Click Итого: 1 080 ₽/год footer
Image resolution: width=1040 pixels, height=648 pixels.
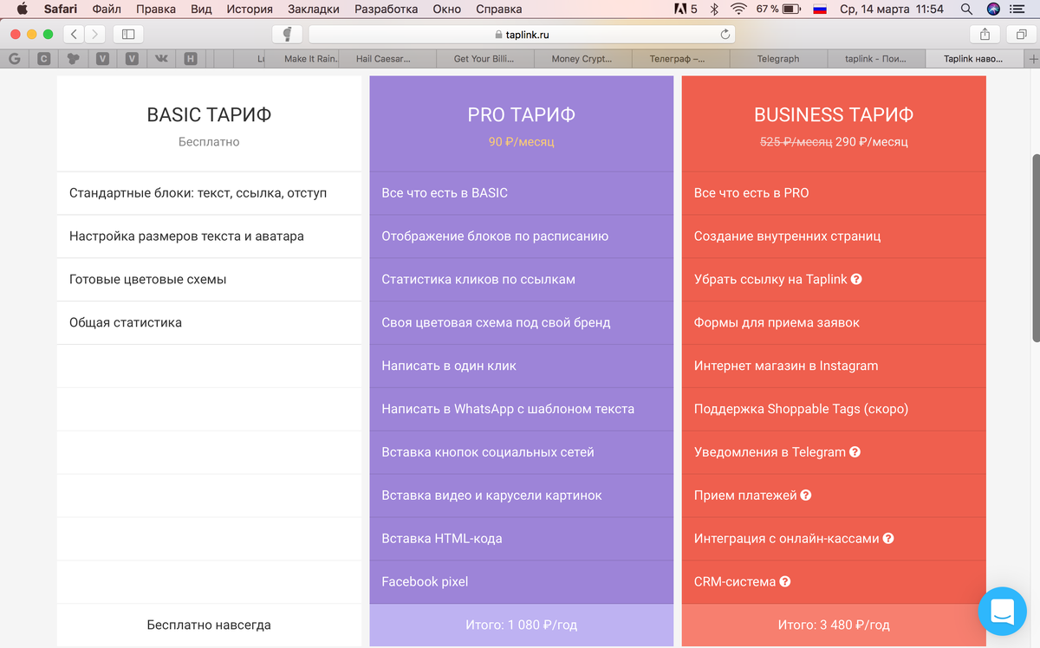point(521,625)
